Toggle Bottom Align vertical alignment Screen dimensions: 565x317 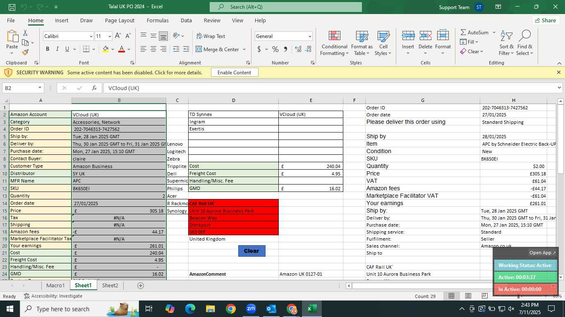163,36
